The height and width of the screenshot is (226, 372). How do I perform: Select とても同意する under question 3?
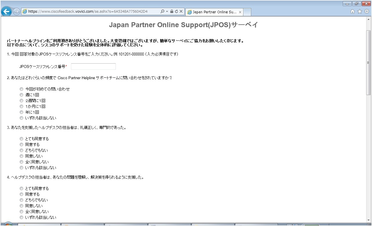click(x=21, y=139)
